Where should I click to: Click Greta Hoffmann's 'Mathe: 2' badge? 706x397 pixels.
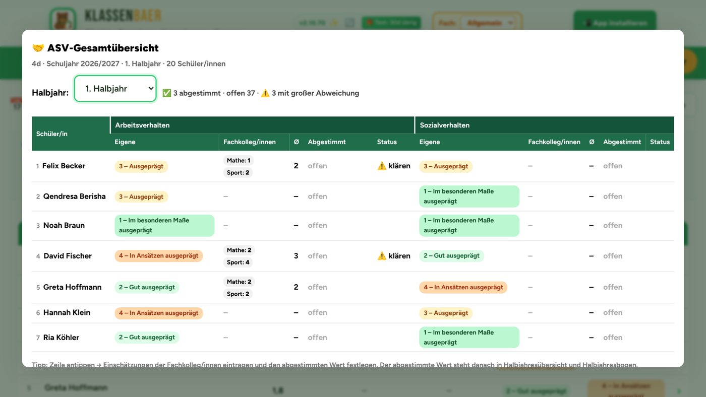[240, 282]
